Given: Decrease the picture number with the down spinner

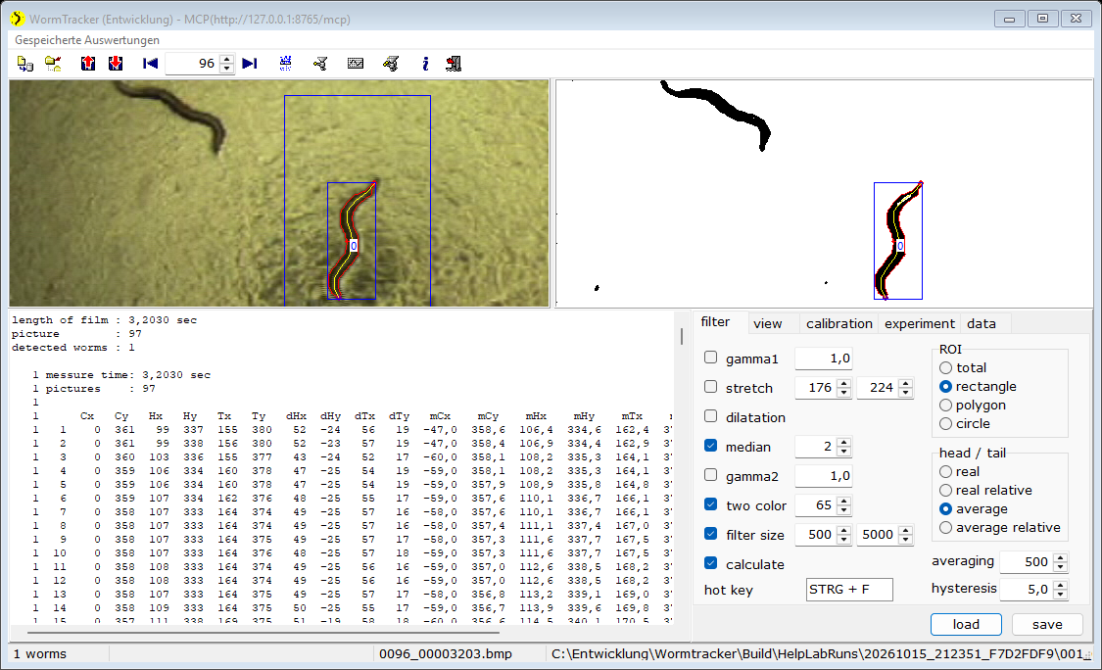Looking at the screenshot, I should [x=226, y=69].
